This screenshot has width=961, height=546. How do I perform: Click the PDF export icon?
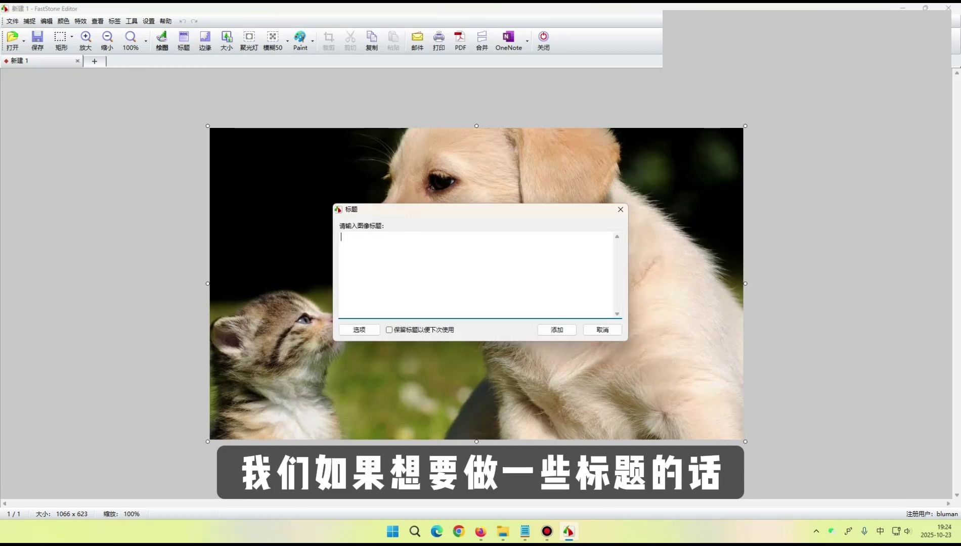pos(460,40)
